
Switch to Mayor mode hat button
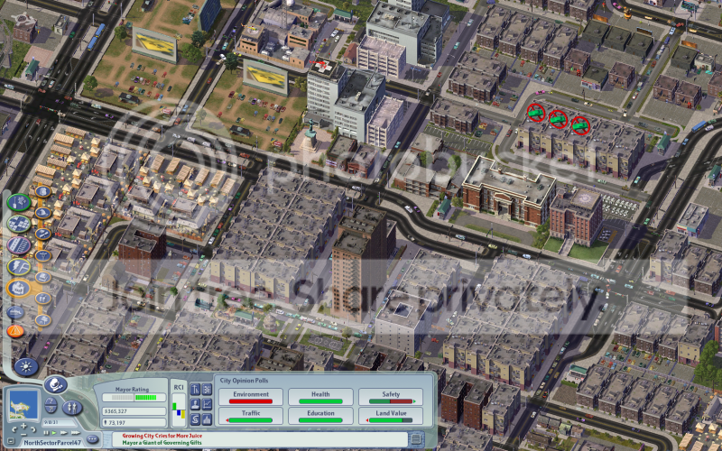pyautogui.click(x=56, y=385)
